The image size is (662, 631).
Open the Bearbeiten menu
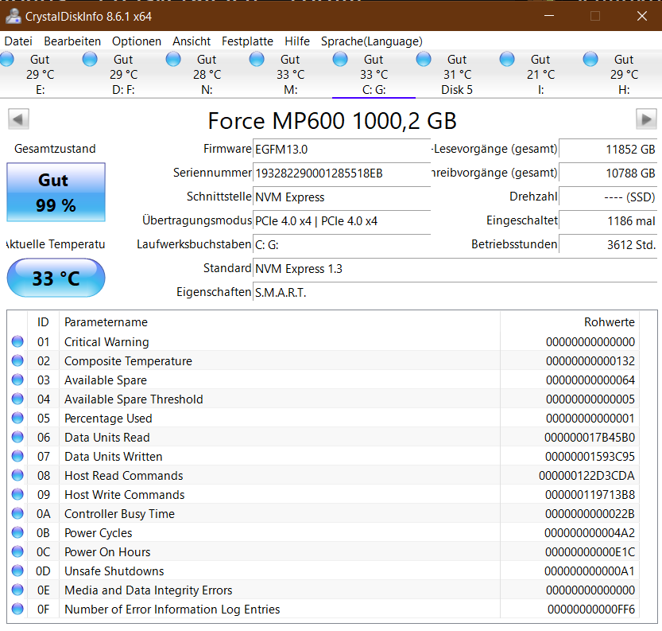pyautogui.click(x=72, y=41)
